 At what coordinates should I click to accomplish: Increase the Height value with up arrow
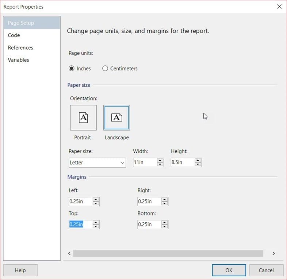pyautogui.click(x=198, y=160)
